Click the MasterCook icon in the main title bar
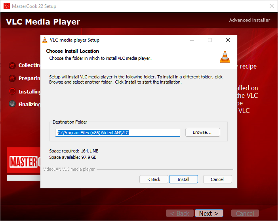Screen dimensions: 278x221 tap(7, 6)
